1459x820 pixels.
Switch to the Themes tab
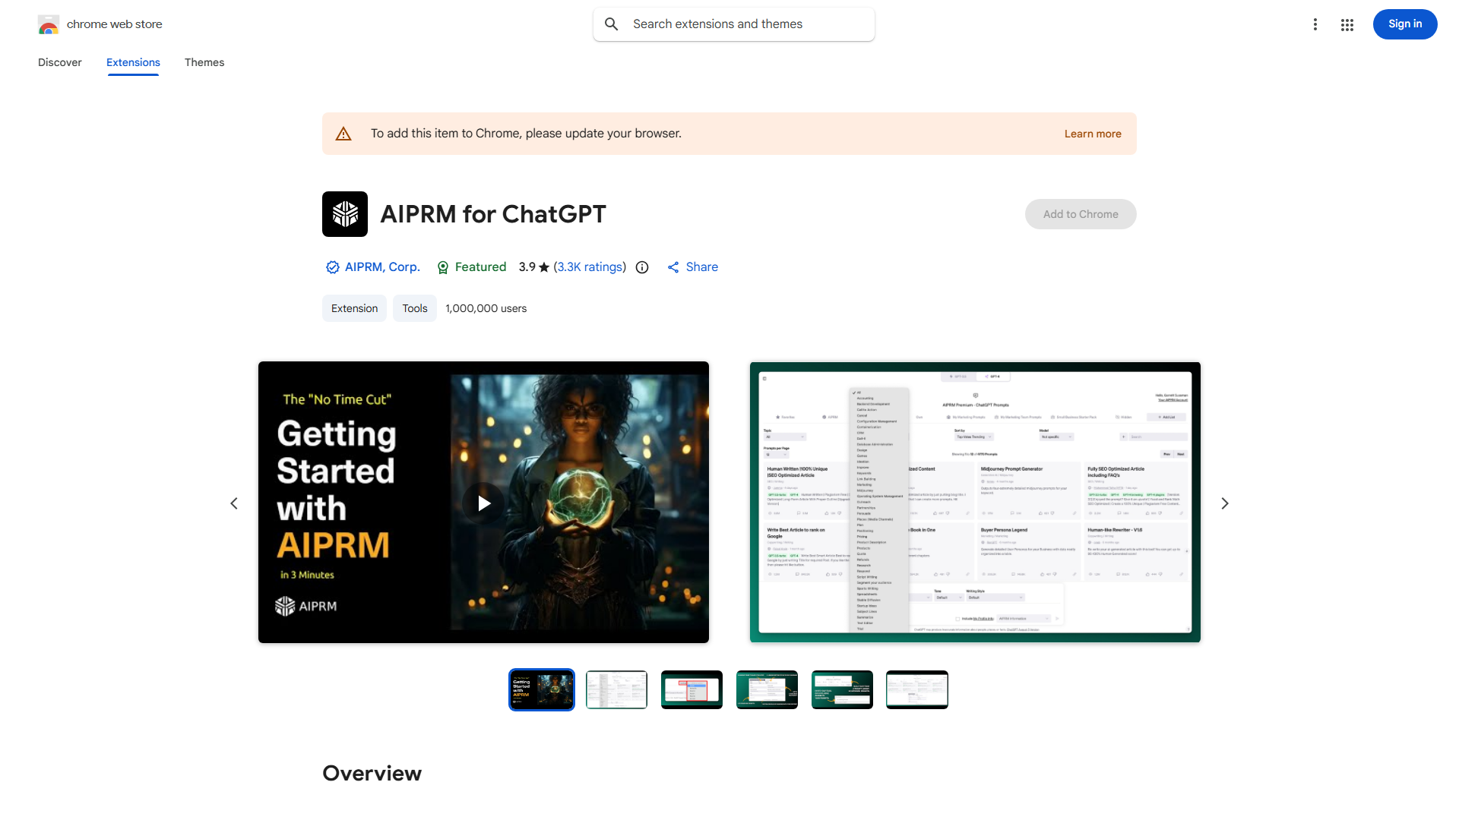tap(204, 62)
